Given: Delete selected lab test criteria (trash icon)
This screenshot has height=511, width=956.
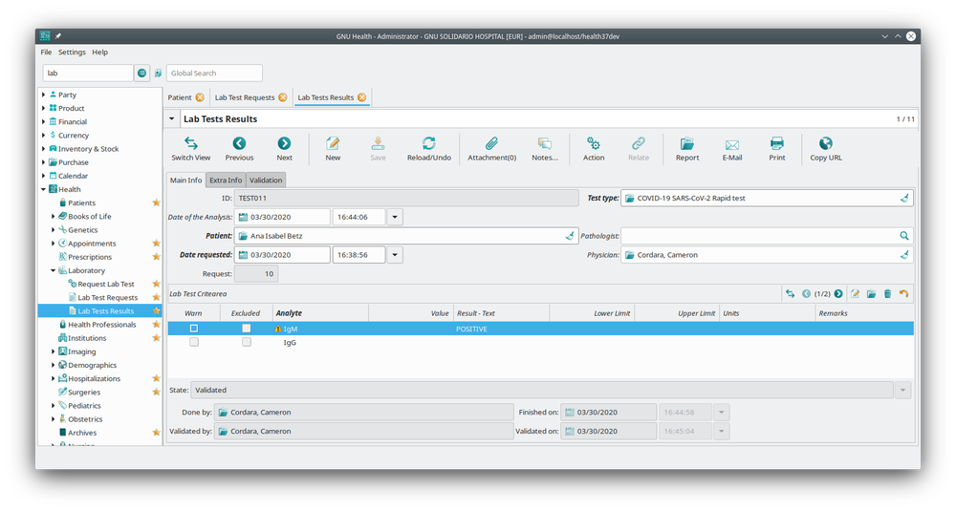Looking at the screenshot, I should point(888,293).
